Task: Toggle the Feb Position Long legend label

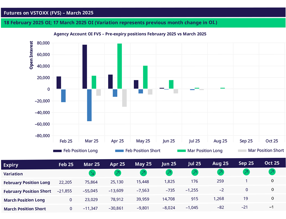Action: tap(80, 151)
